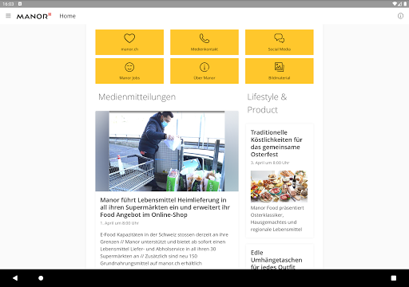Open the info icon in top bar
The width and height of the screenshot is (409, 287).
tap(400, 16)
